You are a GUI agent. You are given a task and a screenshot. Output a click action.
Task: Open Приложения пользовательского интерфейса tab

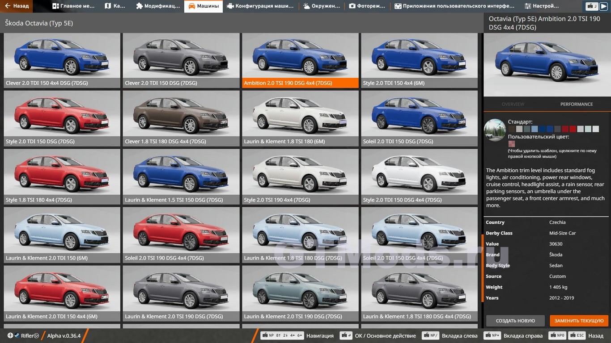454,6
